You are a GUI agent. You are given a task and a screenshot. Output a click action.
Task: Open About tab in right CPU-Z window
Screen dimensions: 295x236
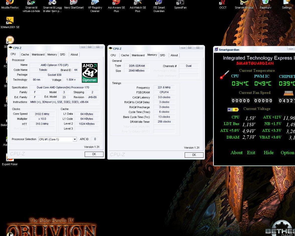point(174,55)
